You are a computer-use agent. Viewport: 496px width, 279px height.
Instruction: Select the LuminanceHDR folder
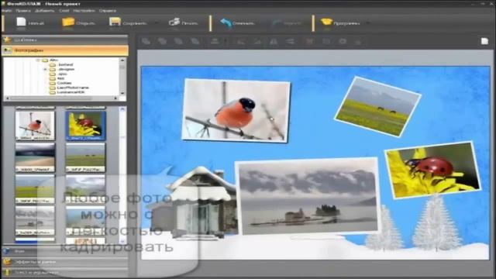(x=71, y=92)
